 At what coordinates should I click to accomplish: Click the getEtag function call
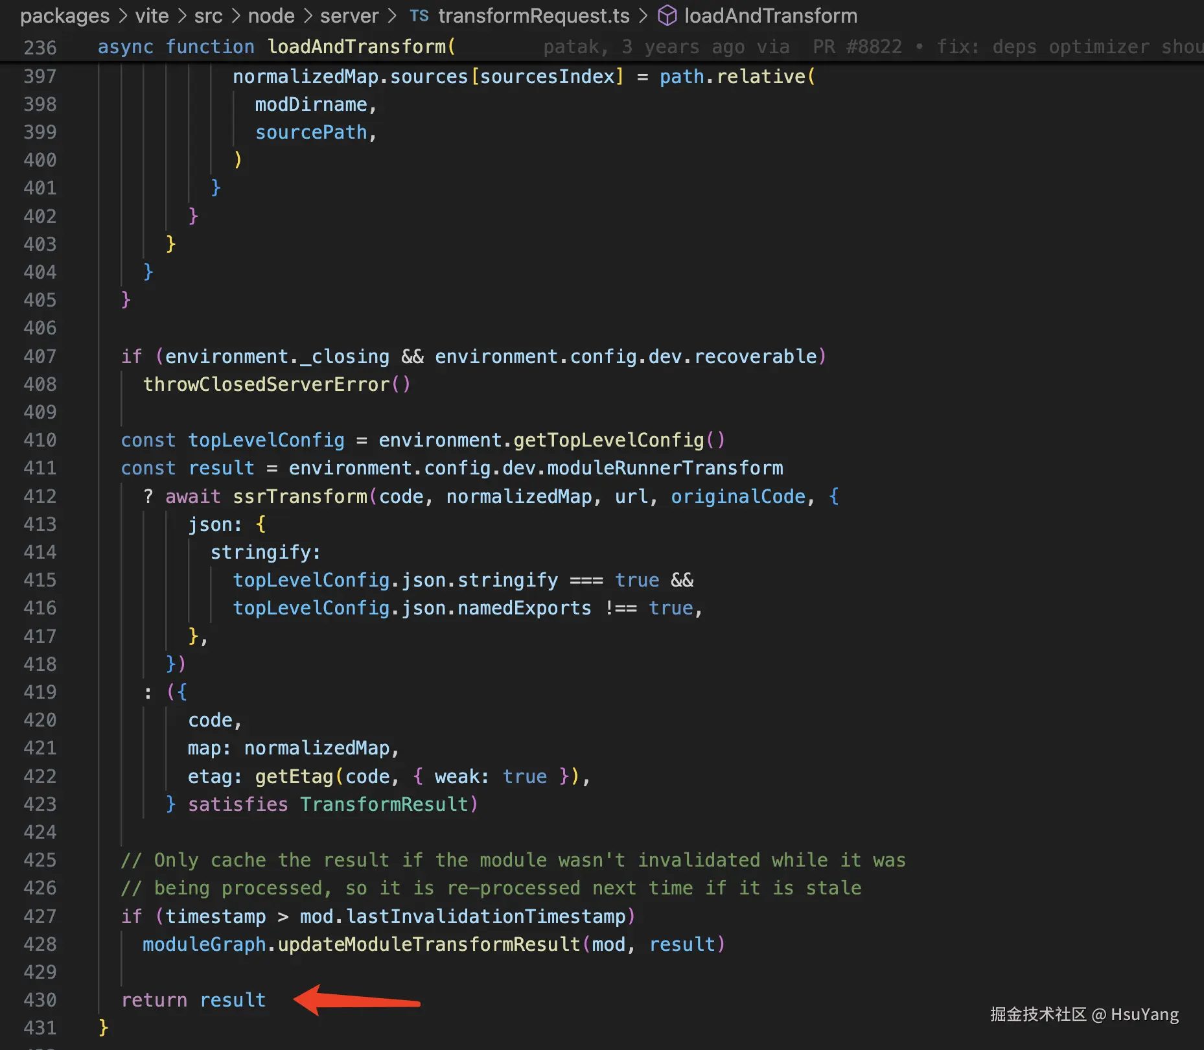[294, 776]
